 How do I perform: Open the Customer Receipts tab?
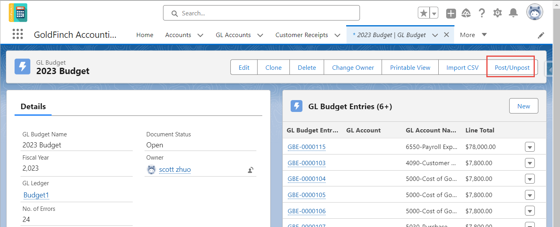pos(302,35)
